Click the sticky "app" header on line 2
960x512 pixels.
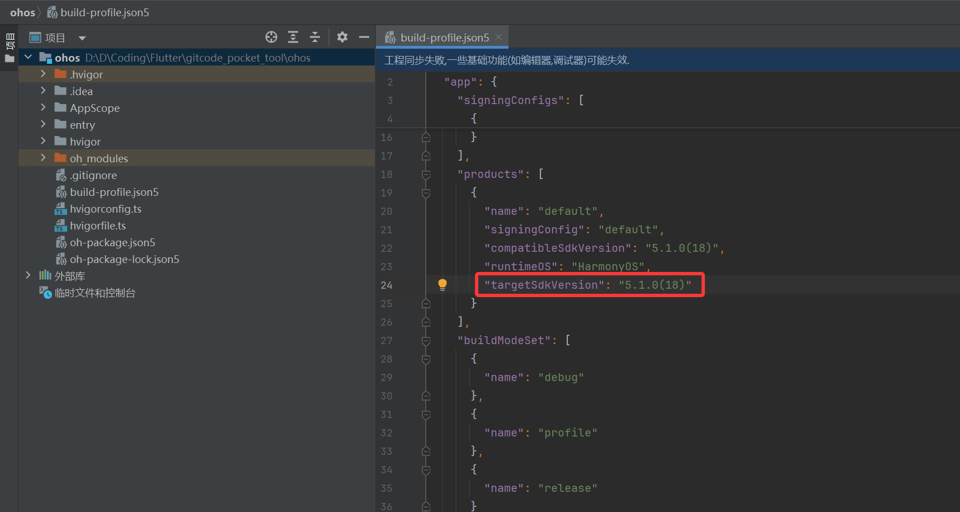[460, 82]
